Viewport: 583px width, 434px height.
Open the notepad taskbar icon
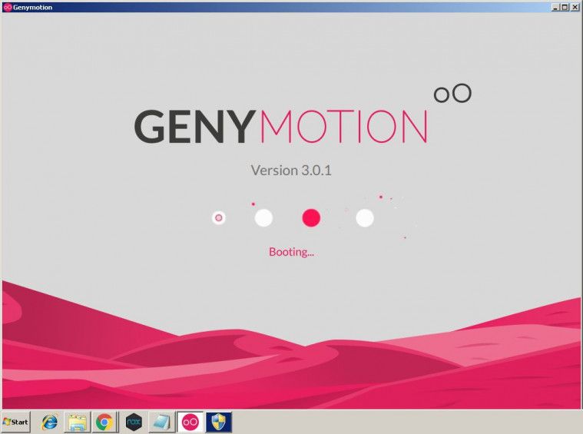click(x=162, y=422)
